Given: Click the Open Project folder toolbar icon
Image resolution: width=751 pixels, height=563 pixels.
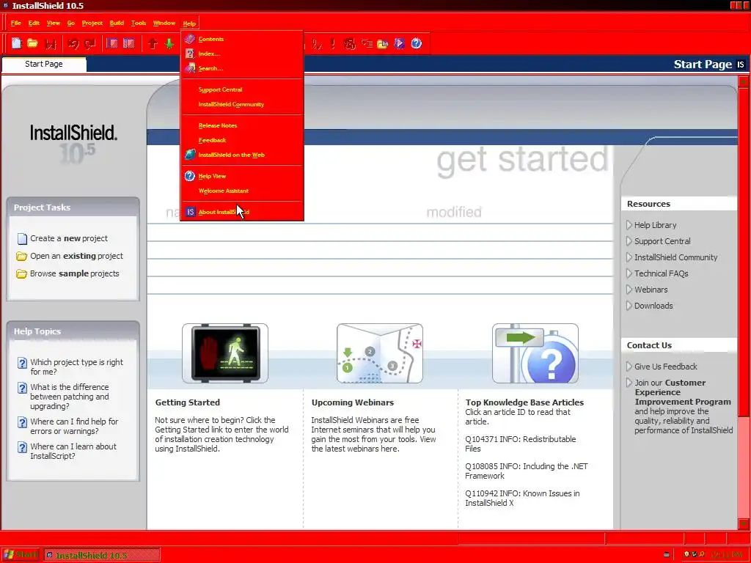Looking at the screenshot, I should [x=32, y=43].
